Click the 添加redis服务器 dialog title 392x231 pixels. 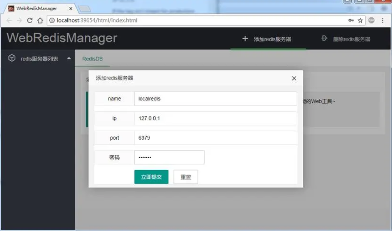point(114,78)
